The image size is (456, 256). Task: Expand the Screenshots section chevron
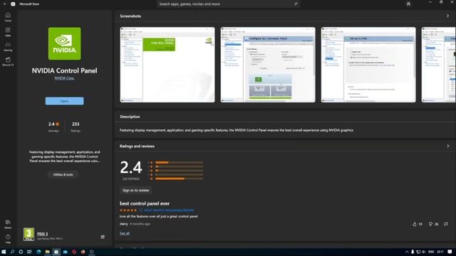tap(448, 16)
